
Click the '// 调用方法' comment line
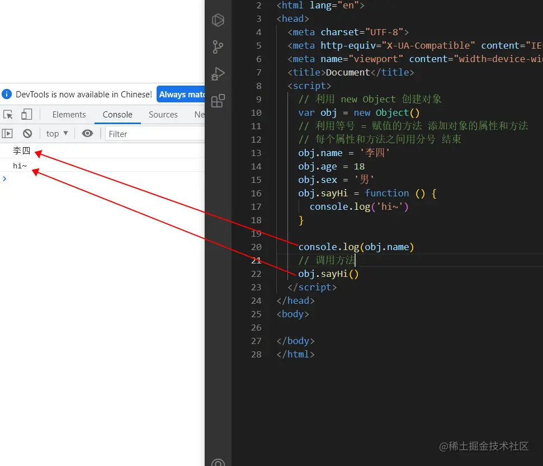point(327,260)
